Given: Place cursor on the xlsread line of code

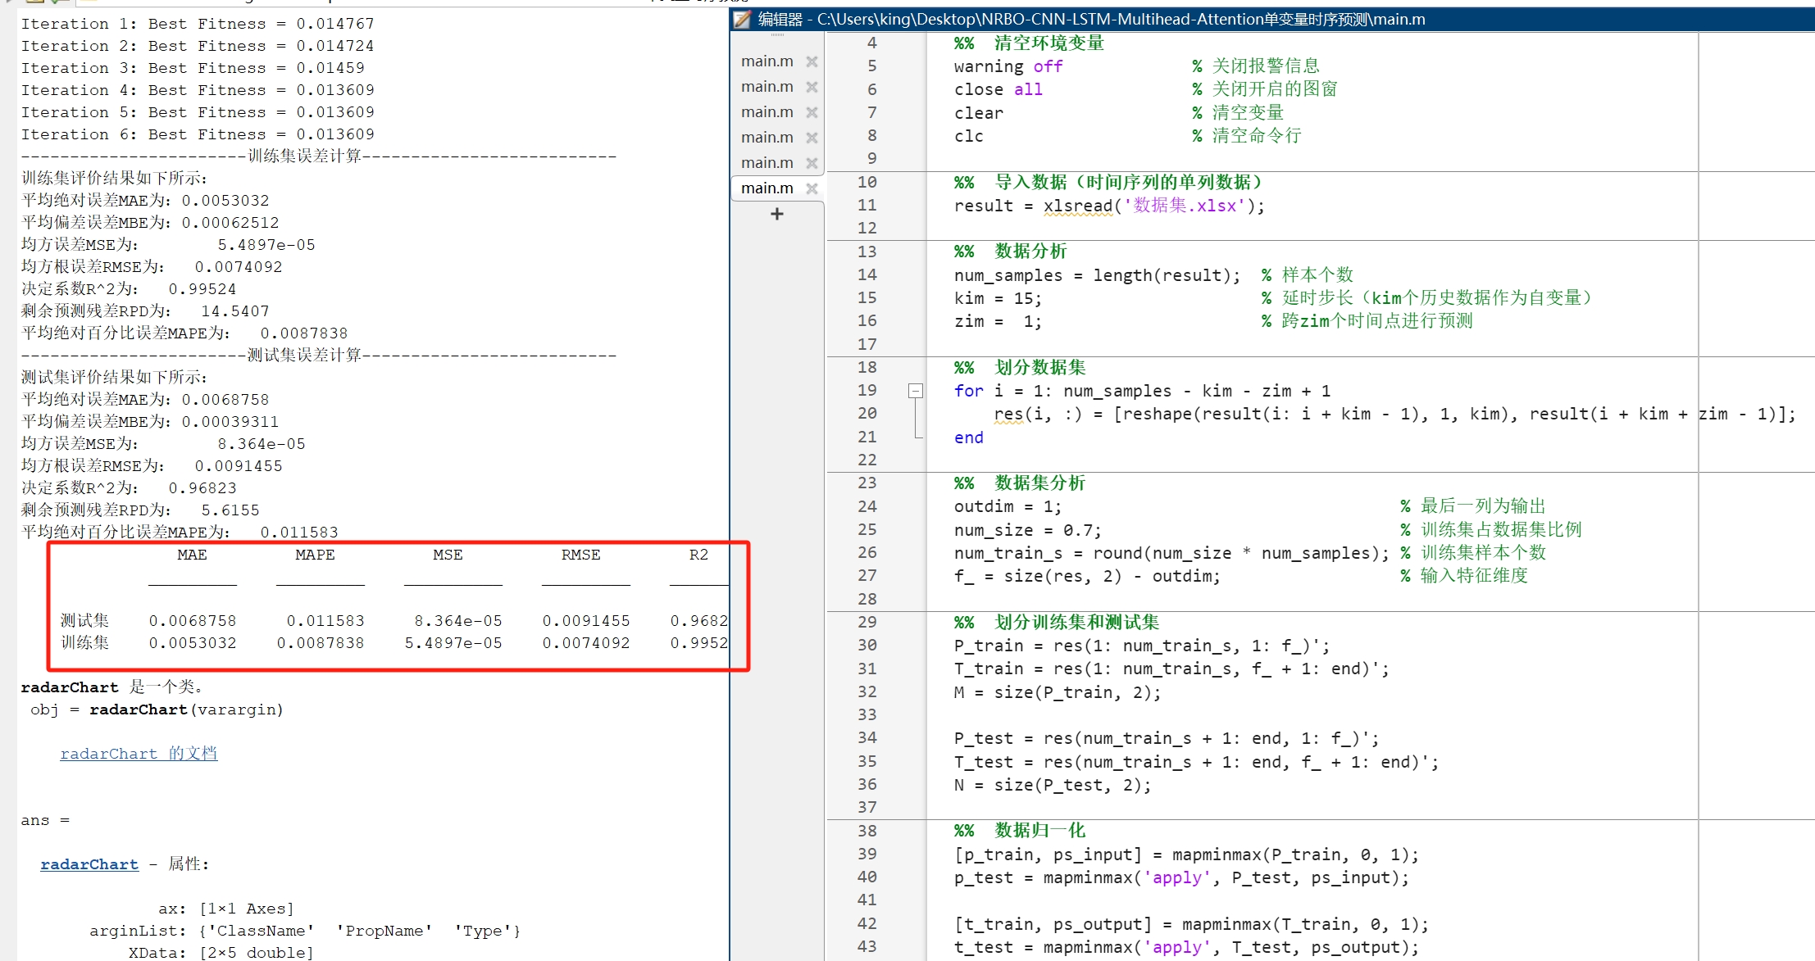Looking at the screenshot, I should pyautogui.click(x=1107, y=206).
